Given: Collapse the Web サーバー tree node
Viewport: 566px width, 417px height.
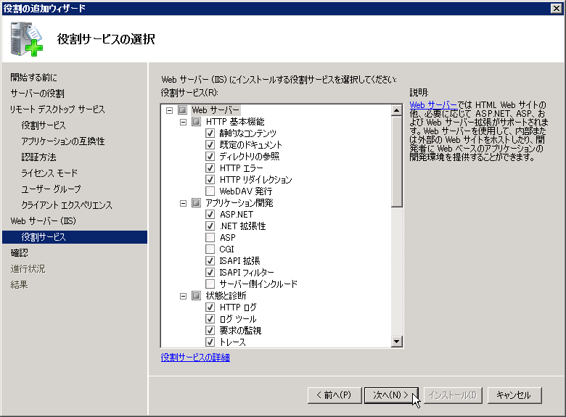Looking at the screenshot, I should tap(169, 110).
